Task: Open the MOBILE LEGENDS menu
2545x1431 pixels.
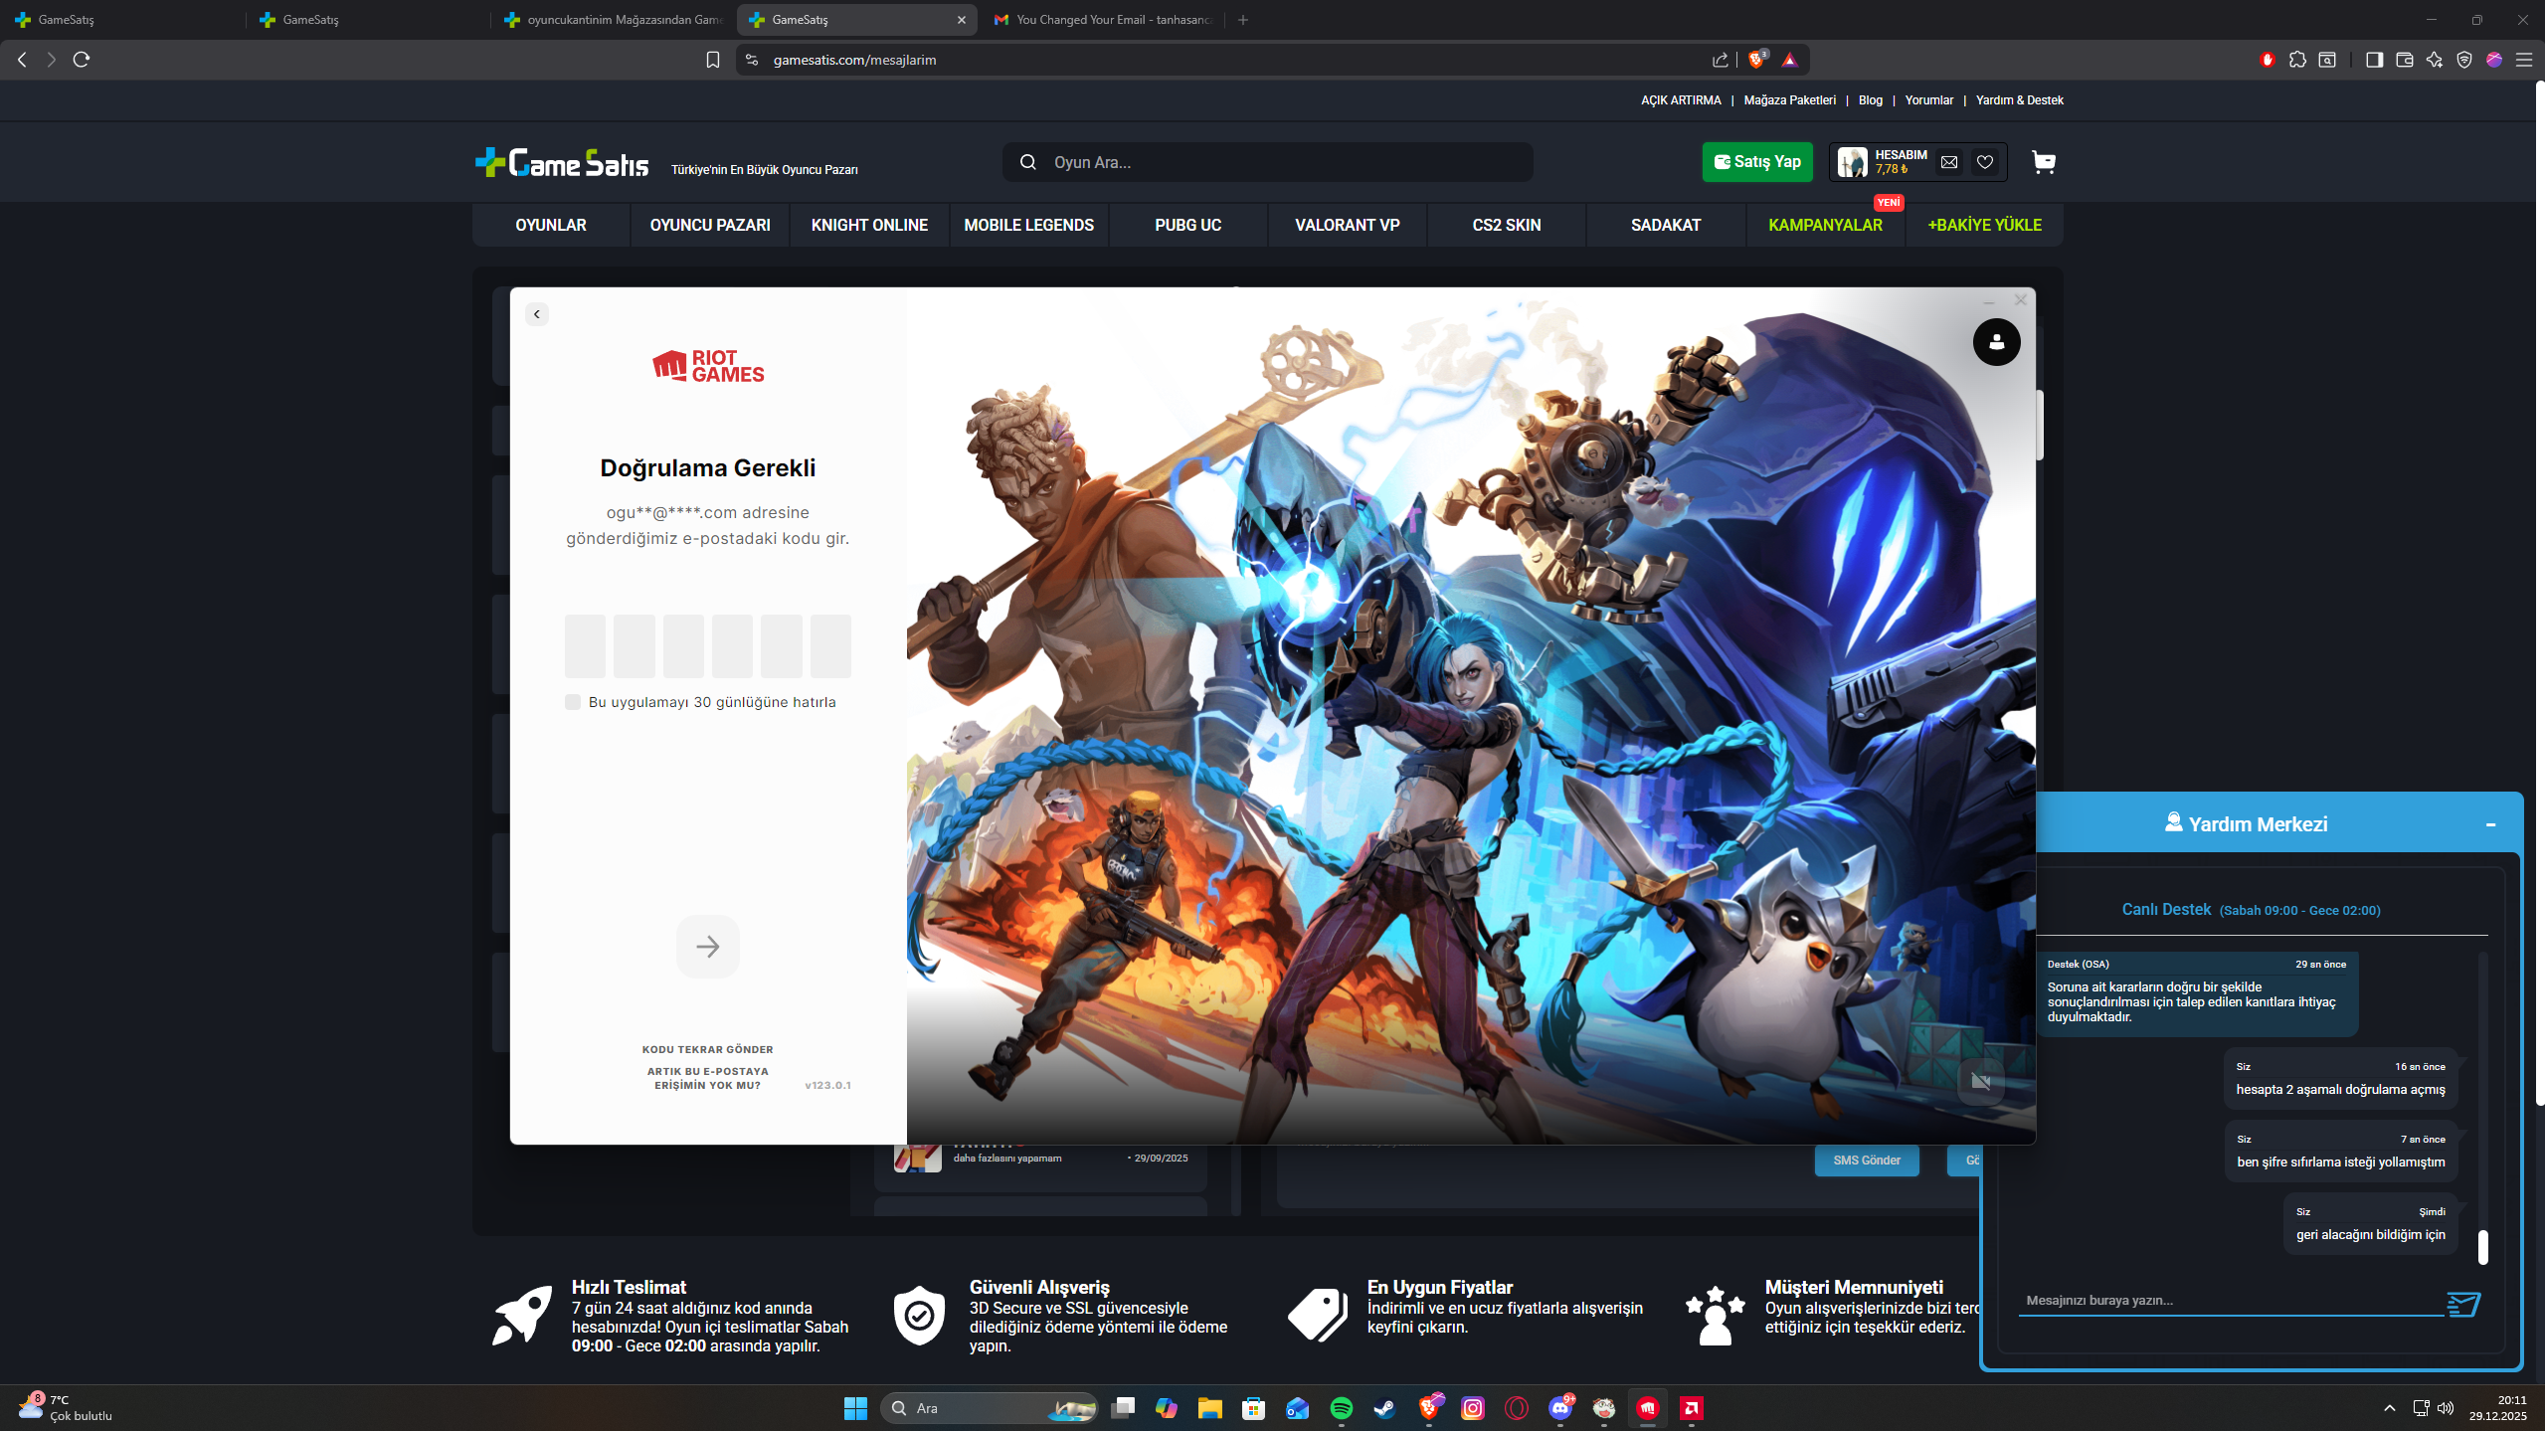Action: pyautogui.click(x=1028, y=226)
